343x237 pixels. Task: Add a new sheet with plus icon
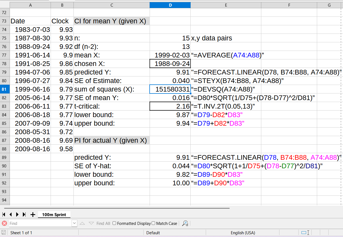click(33, 214)
